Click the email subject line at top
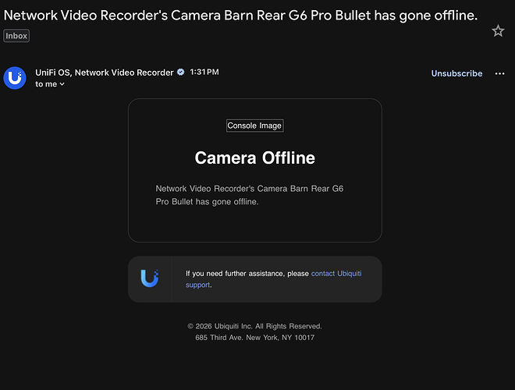The height and width of the screenshot is (390, 515). point(240,16)
